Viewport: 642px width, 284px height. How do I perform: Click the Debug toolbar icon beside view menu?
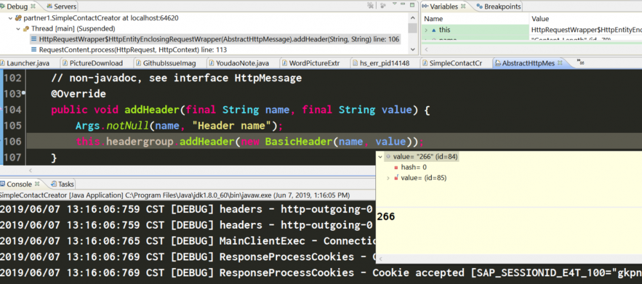(x=383, y=5)
